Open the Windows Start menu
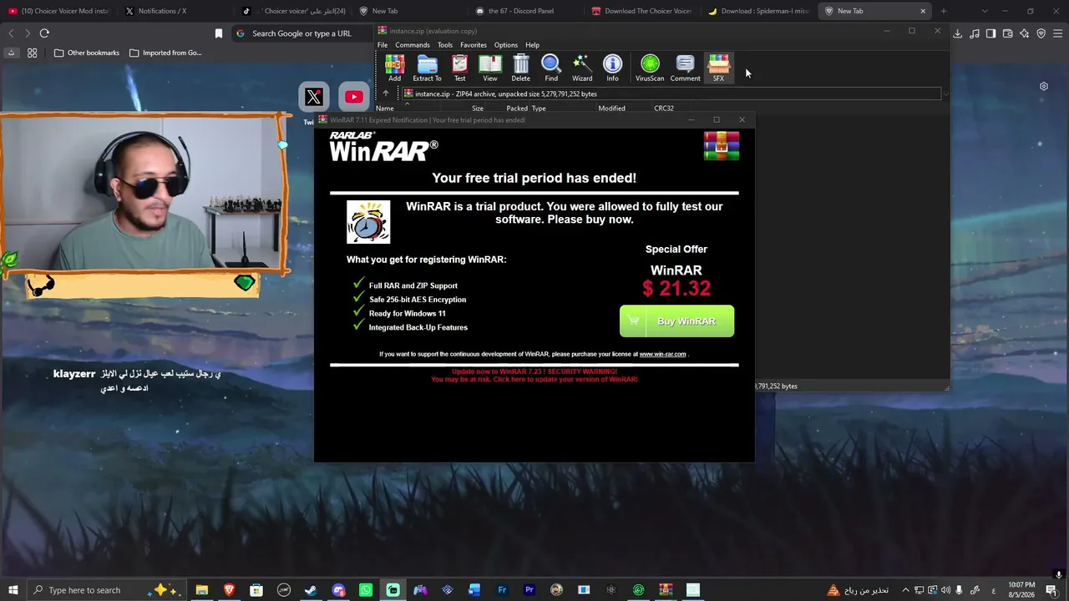 pyautogui.click(x=13, y=590)
